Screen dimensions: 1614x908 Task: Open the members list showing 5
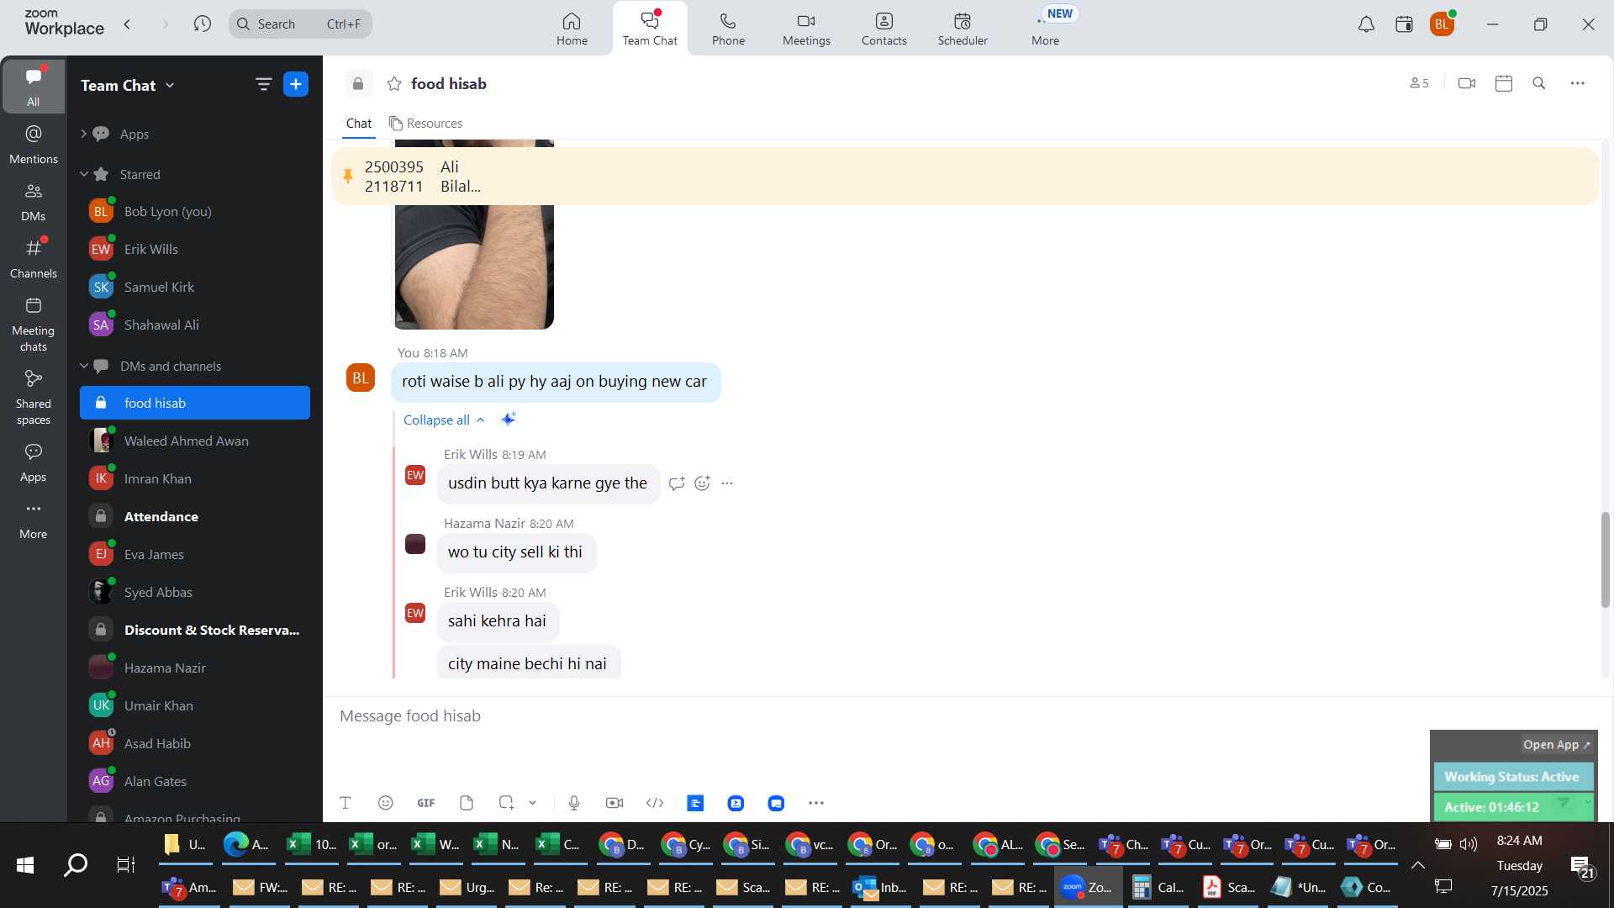(1419, 83)
